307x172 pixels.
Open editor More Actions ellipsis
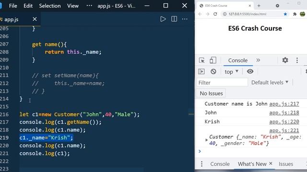click(185, 19)
